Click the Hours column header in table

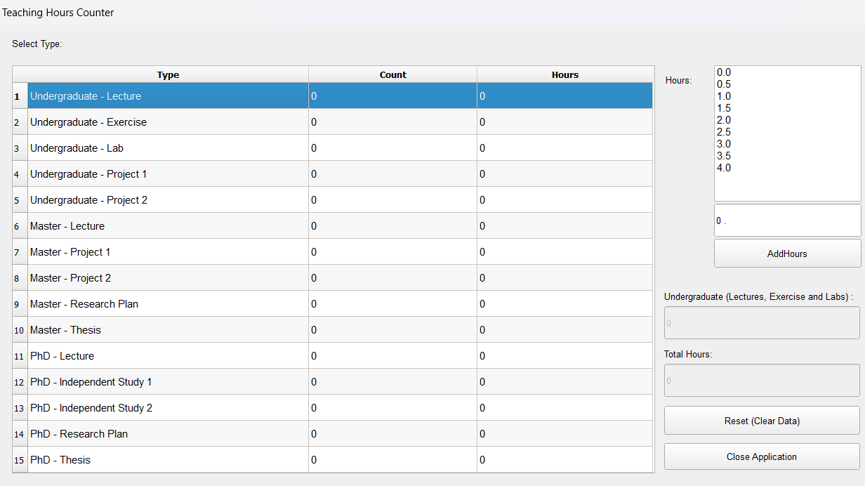564,74
